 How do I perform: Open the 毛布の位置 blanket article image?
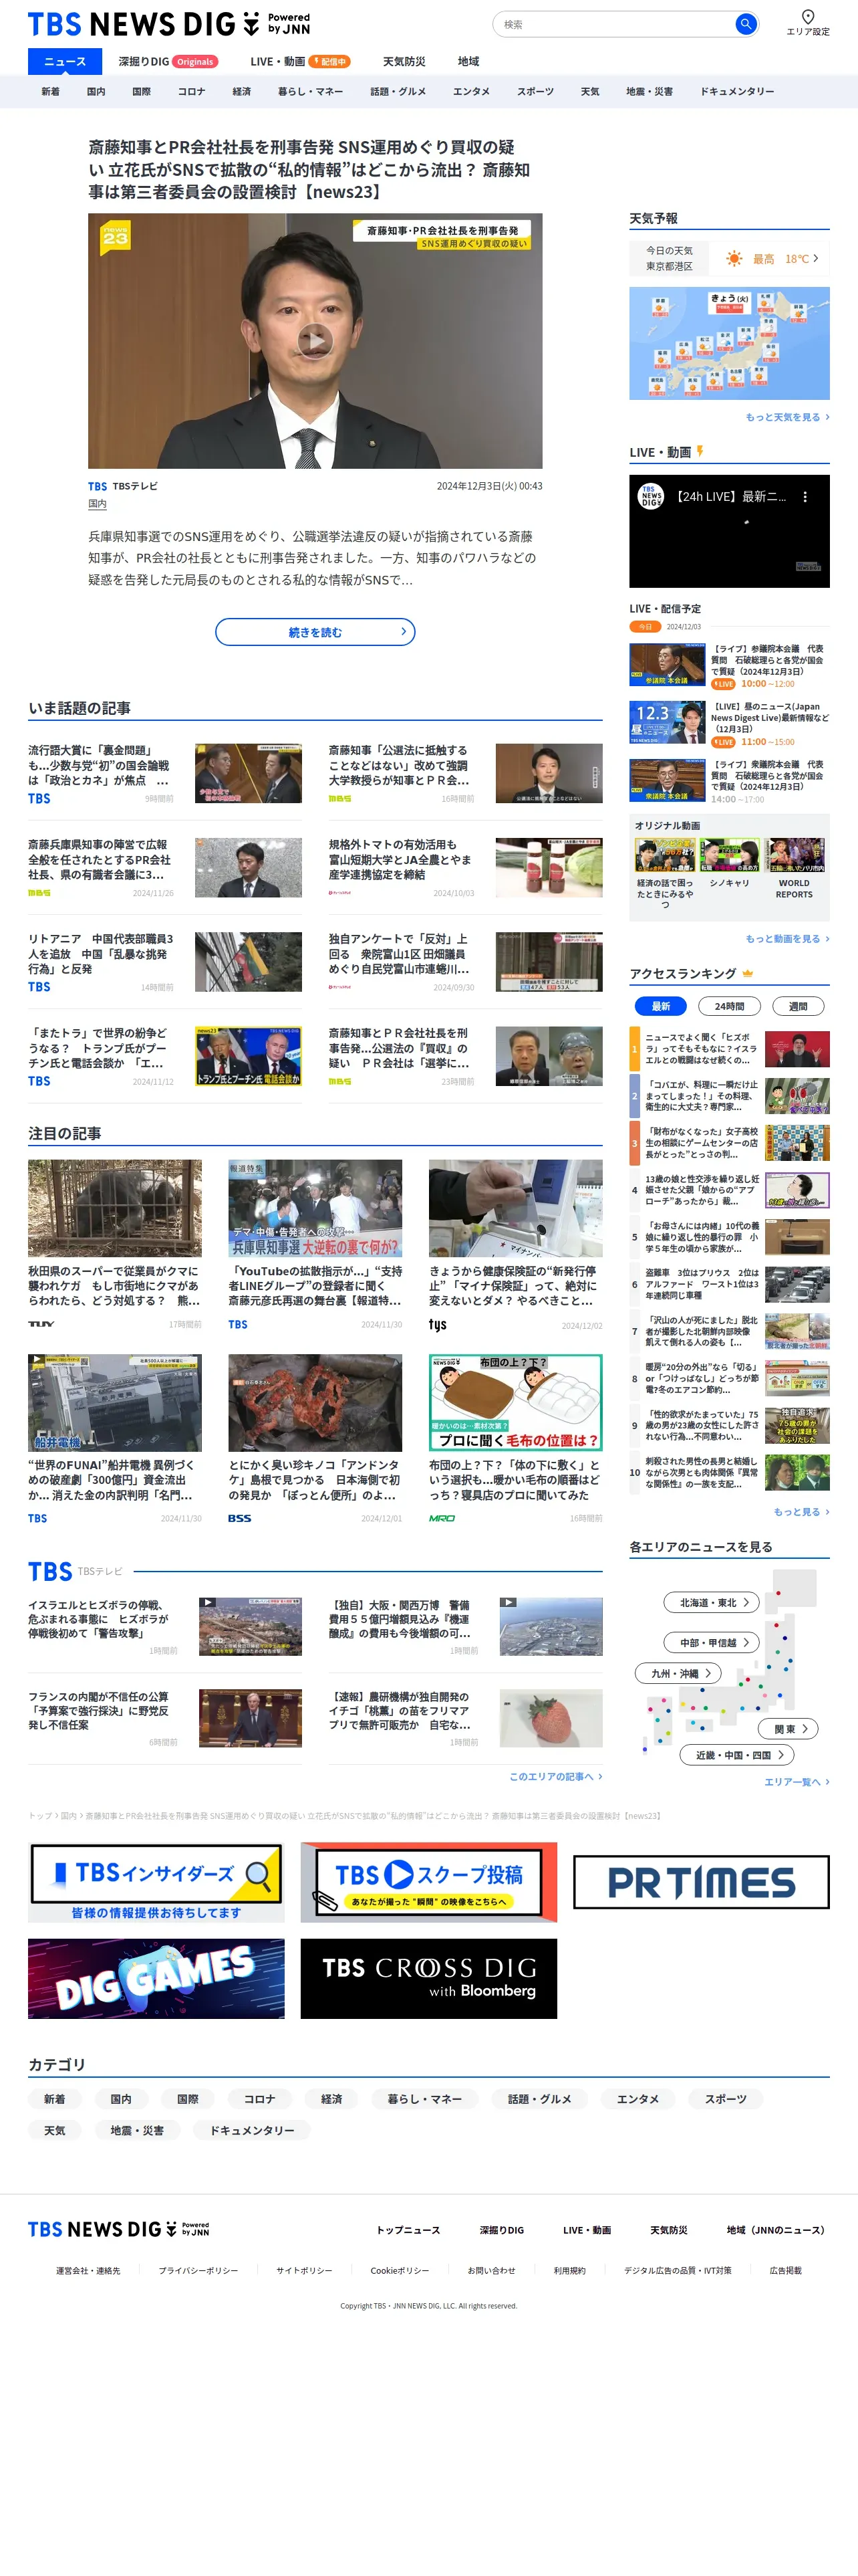click(515, 1402)
